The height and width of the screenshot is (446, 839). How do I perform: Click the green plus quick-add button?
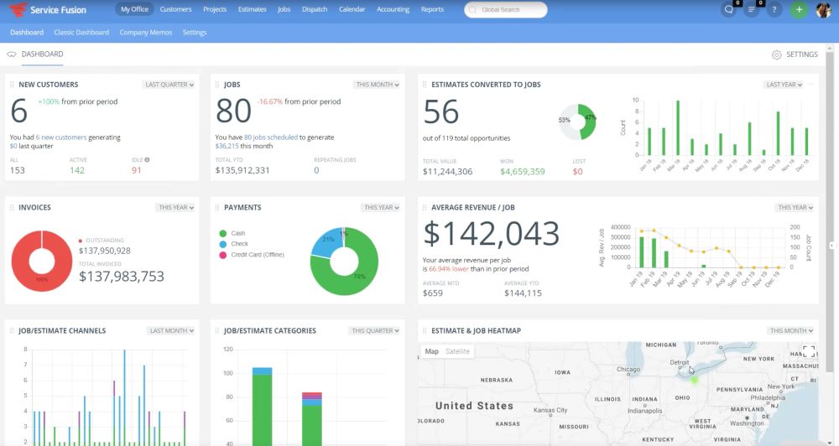pos(799,10)
